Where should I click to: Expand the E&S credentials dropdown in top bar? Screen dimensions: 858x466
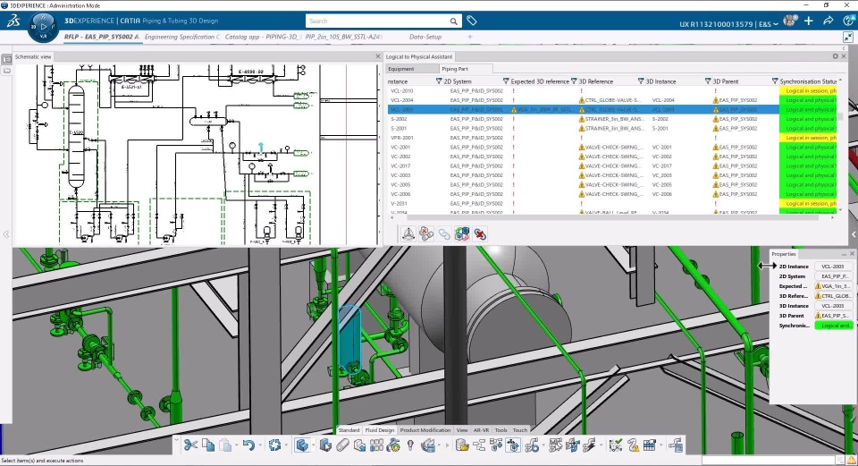776,24
